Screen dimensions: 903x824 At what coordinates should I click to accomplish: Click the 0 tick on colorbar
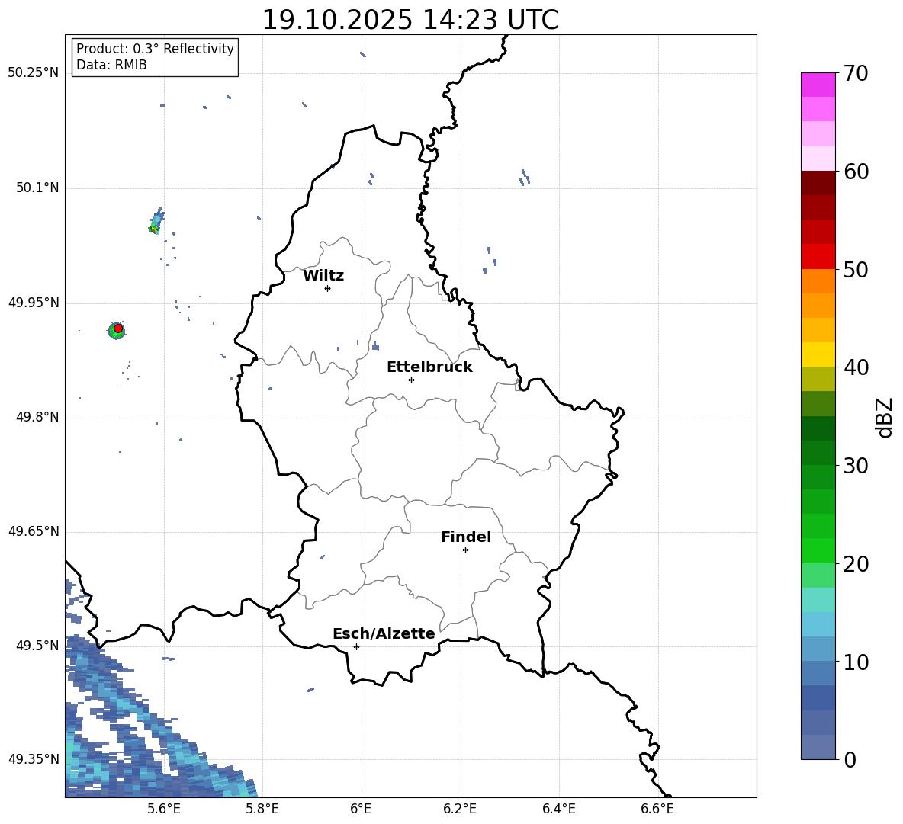pos(850,759)
